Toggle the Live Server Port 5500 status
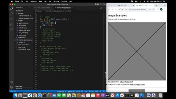This screenshot has height=99, width=176. [94, 91]
